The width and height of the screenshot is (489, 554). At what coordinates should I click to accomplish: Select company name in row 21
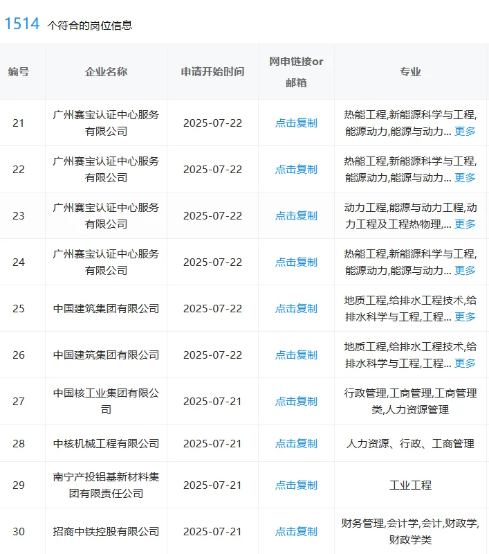(106, 123)
